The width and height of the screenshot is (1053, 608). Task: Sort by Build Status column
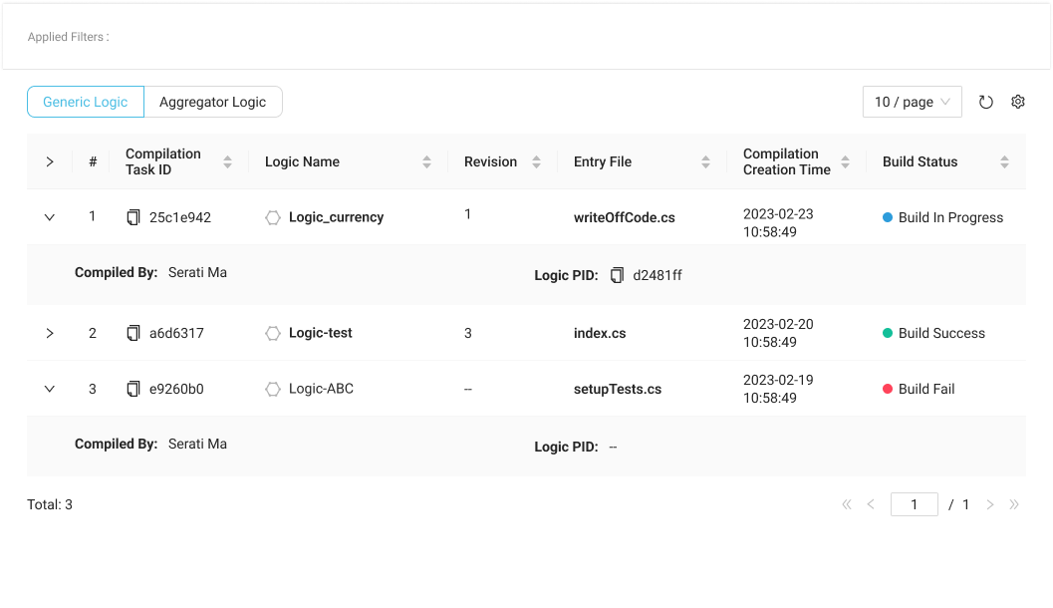pos(1004,161)
